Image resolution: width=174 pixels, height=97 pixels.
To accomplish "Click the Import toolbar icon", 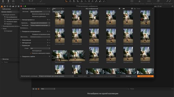I will point(3,1).
